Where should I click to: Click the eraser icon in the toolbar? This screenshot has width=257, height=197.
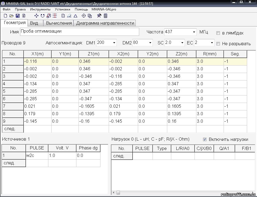click(x=69, y=16)
